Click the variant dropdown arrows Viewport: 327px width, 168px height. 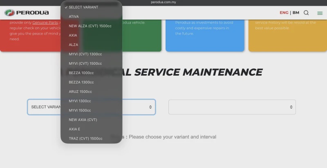click(150, 107)
